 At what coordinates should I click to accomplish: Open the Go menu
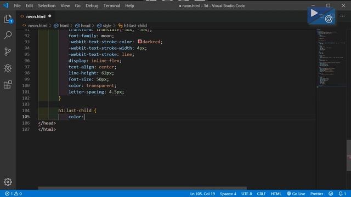click(x=77, y=6)
